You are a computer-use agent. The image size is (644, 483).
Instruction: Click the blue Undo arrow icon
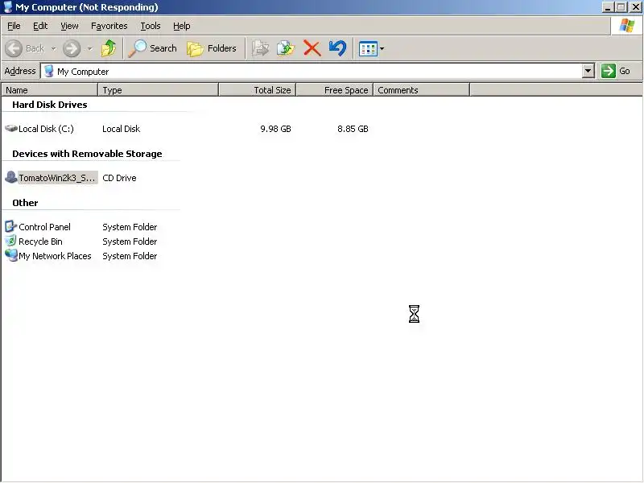pyautogui.click(x=337, y=48)
